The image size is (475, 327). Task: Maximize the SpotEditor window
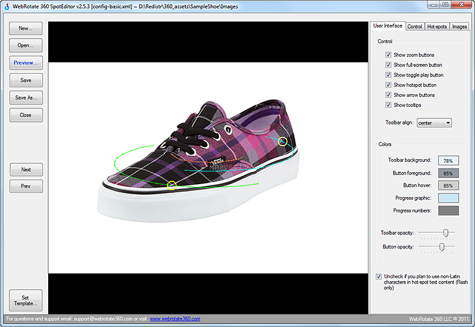point(445,5)
